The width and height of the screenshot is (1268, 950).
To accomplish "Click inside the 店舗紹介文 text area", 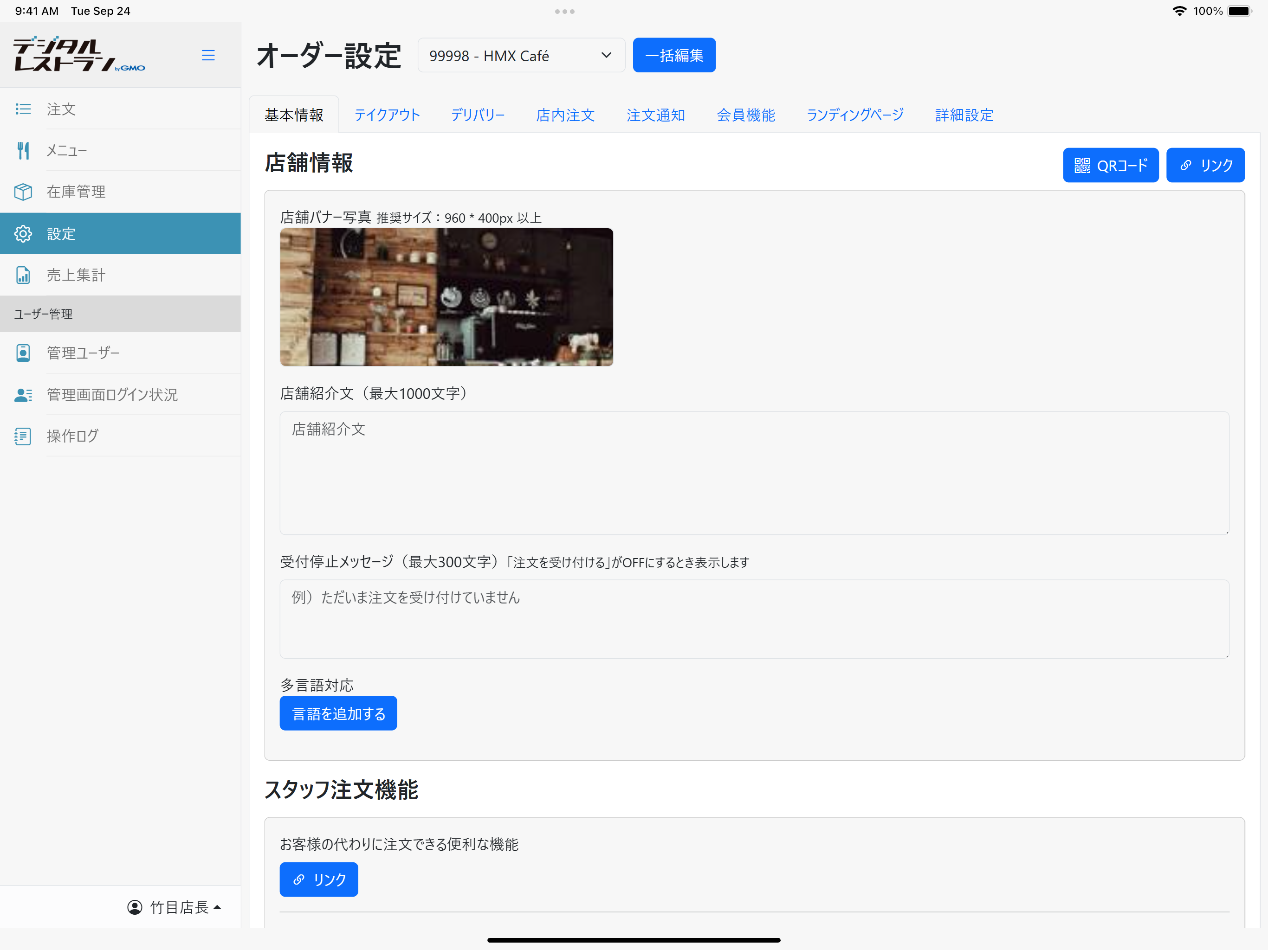I will tap(754, 473).
